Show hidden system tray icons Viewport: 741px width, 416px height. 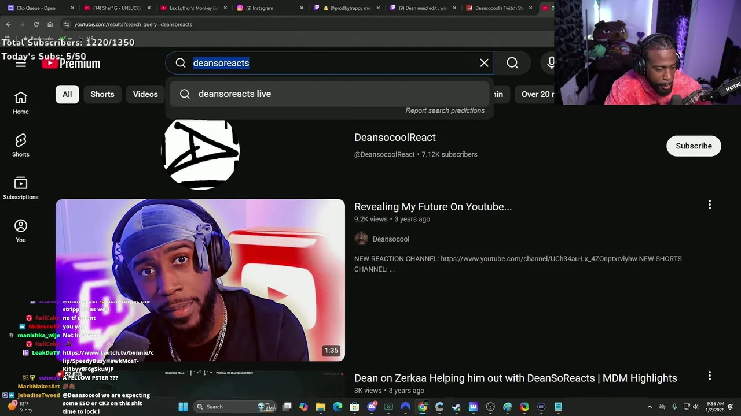(650, 407)
